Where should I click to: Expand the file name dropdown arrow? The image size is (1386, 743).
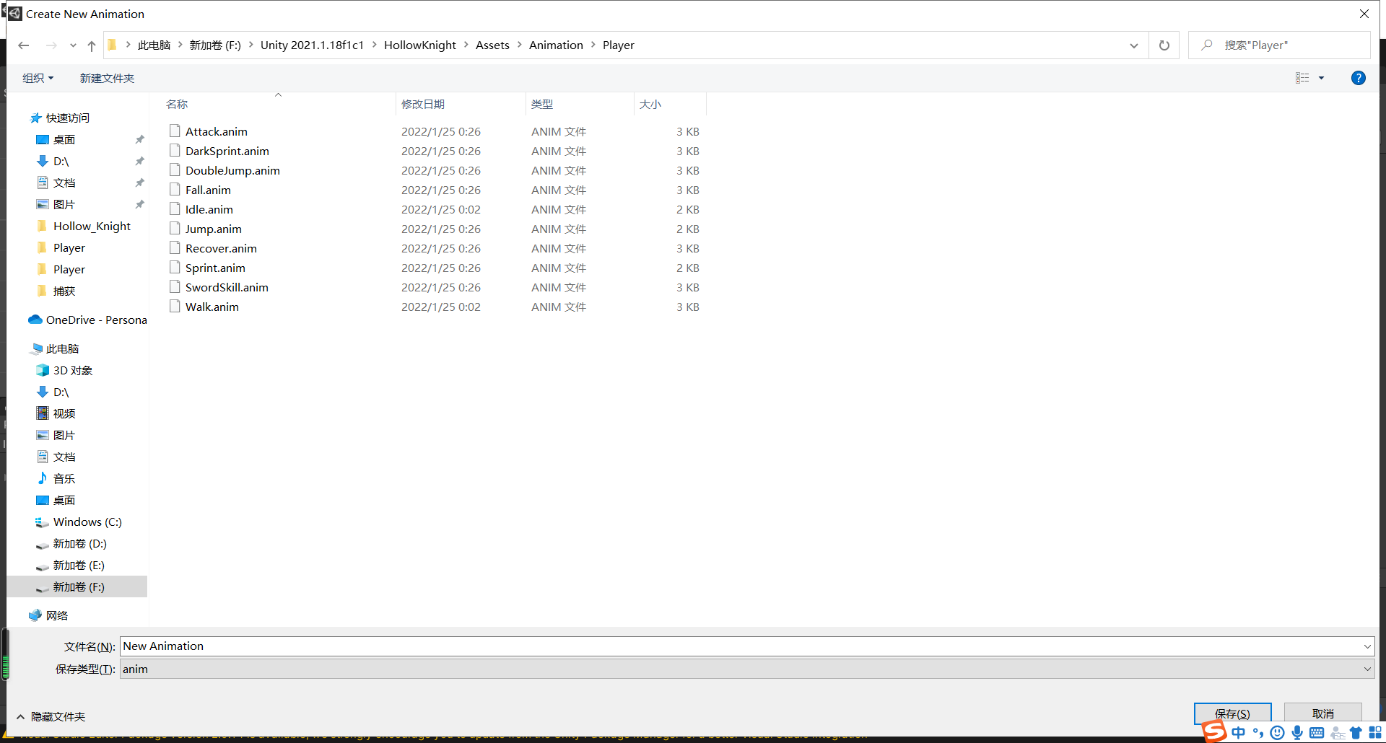(1367, 646)
